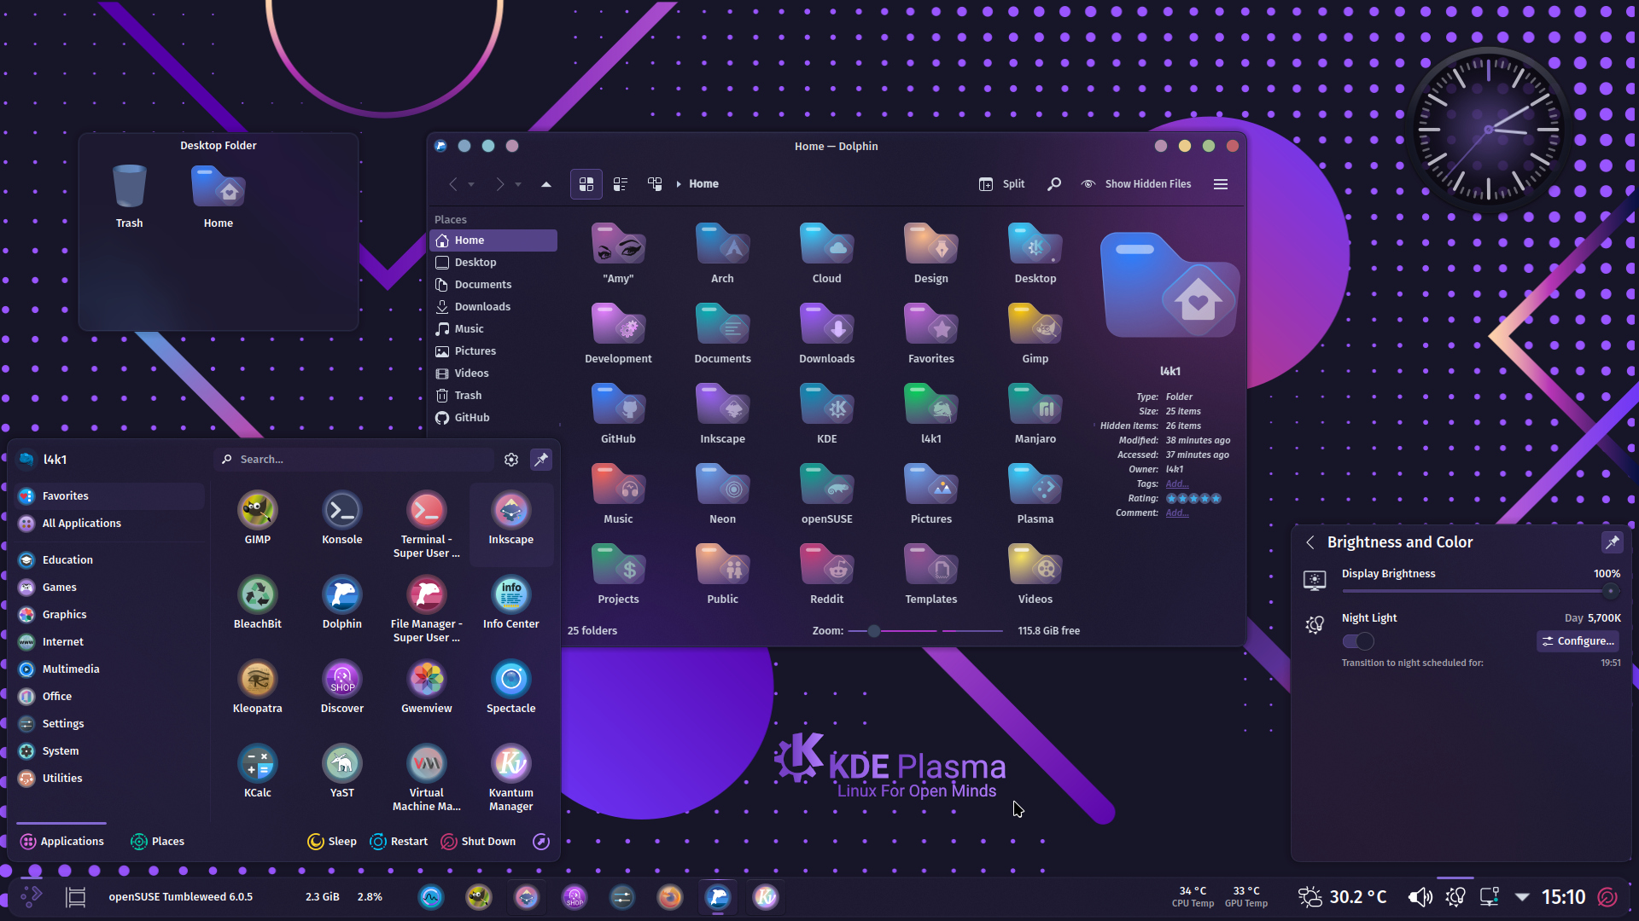Viewport: 1639px width, 921px height.
Task: Pin the Brightness and Color popup
Action: (x=1612, y=542)
